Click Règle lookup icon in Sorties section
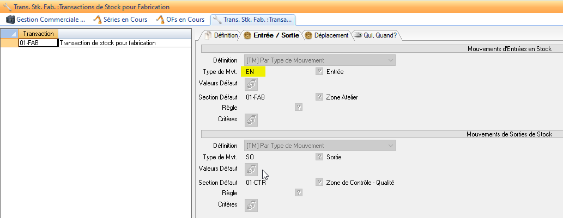The height and width of the screenshot is (218, 563). tap(299, 192)
